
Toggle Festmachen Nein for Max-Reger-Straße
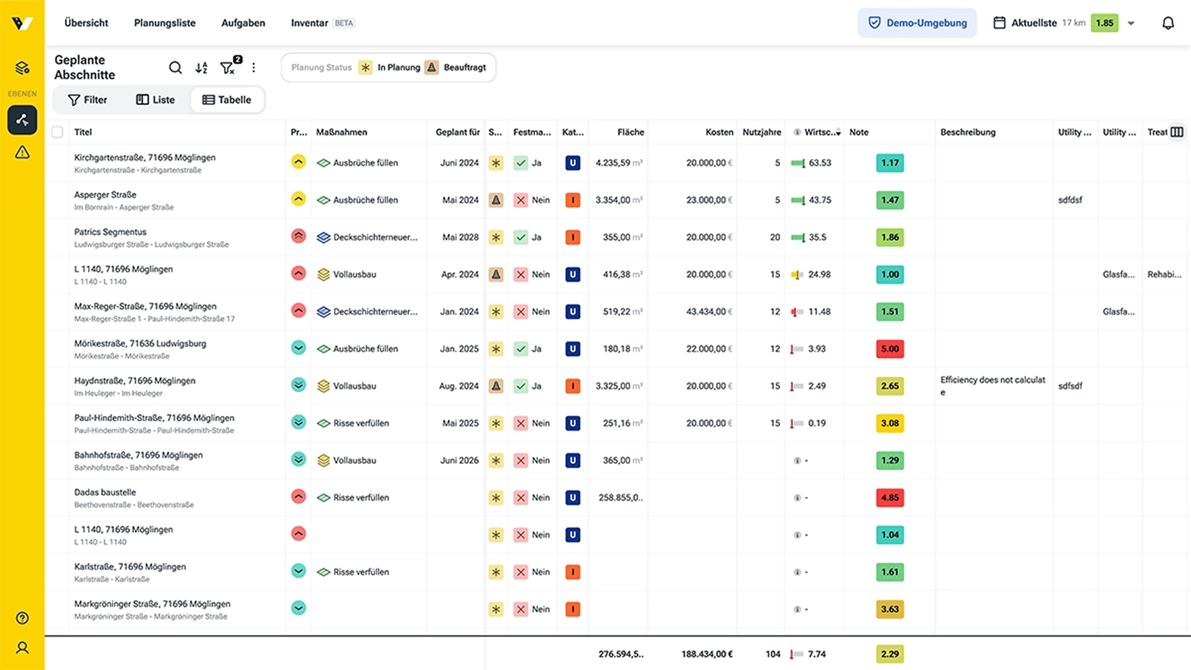[x=521, y=312]
